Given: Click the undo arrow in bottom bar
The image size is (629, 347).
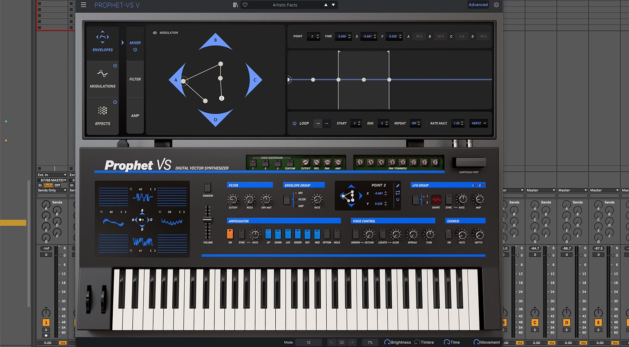Looking at the screenshot, I should 332,343.
